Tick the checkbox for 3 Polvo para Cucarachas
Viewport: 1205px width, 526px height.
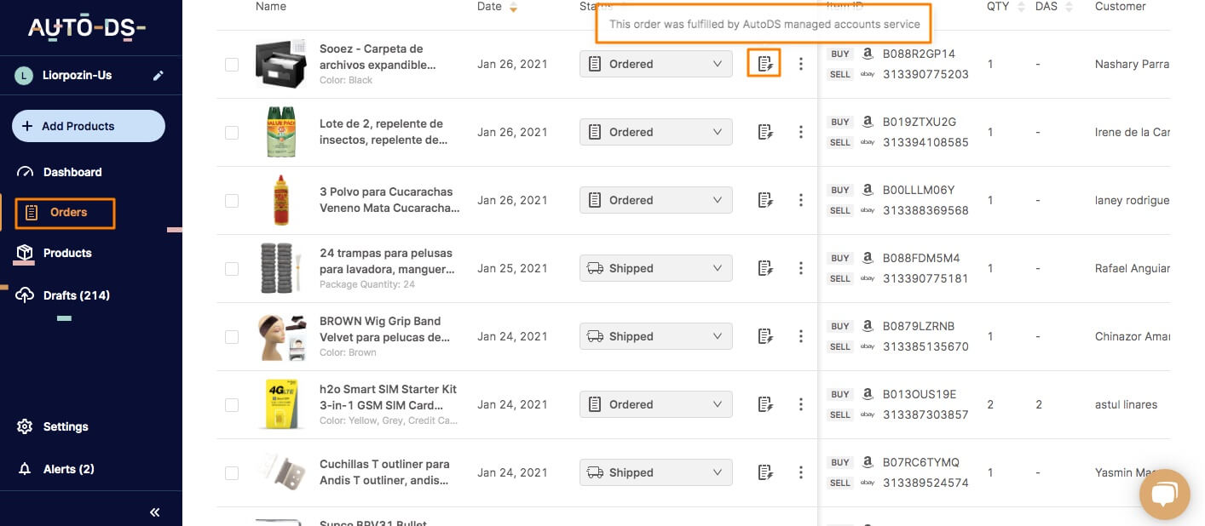click(232, 201)
